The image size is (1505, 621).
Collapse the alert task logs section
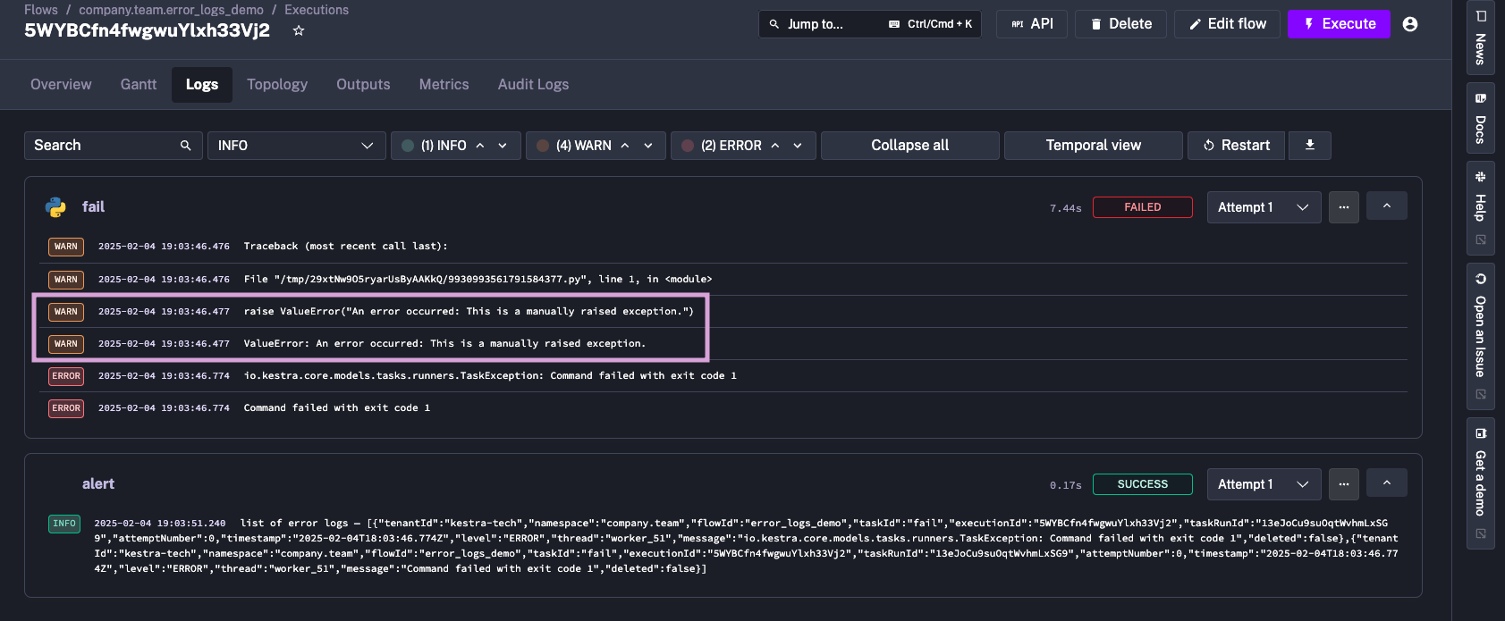coord(1386,483)
